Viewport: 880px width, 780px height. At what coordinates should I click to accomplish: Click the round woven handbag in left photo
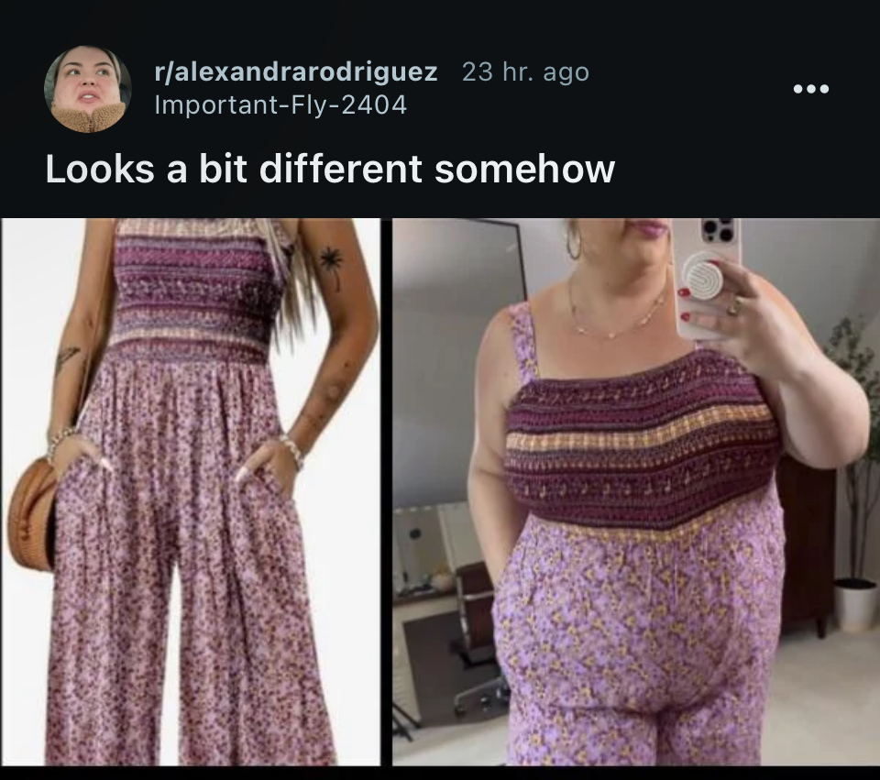(x=31, y=513)
